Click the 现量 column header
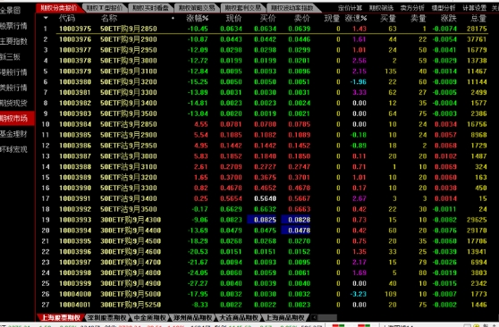The image size is (499, 327). [332, 19]
